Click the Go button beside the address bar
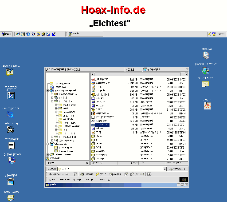 click(x=178, y=169)
